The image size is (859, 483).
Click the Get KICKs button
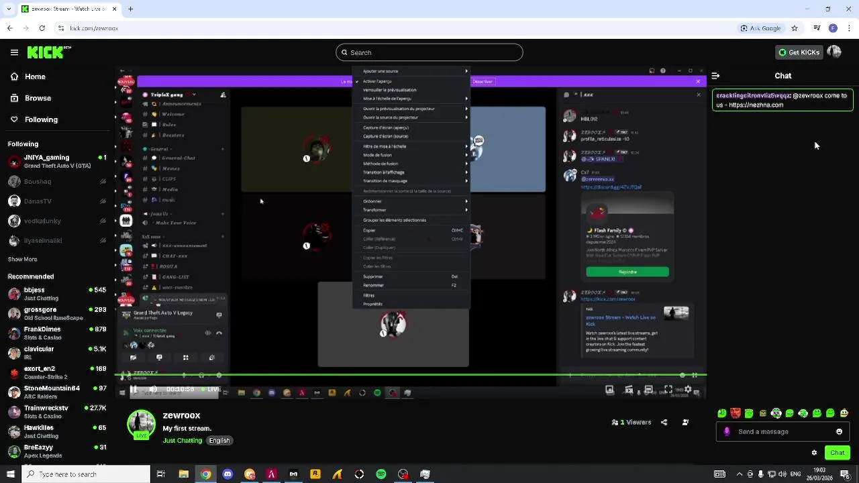click(x=799, y=52)
